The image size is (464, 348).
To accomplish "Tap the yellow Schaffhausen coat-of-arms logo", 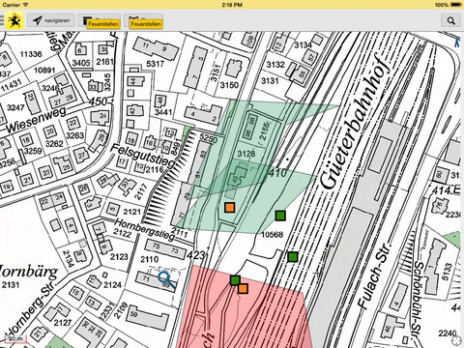I will point(14,20).
